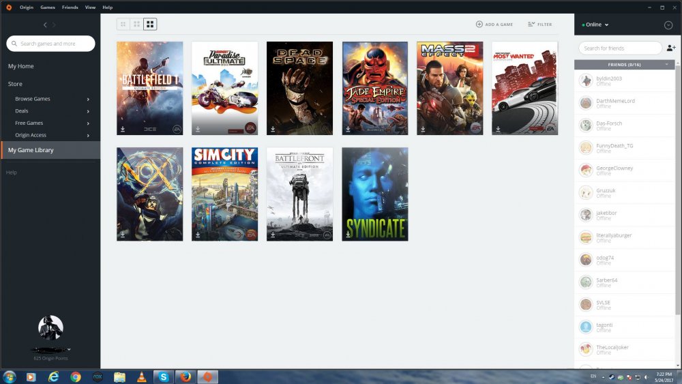
Task: Open Burnout Paradise Ultimate Box tile
Action: (x=225, y=88)
